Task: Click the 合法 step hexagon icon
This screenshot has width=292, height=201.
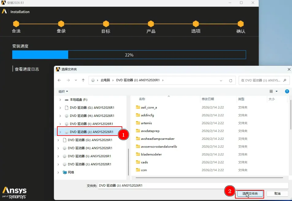Action: [x=16, y=24]
